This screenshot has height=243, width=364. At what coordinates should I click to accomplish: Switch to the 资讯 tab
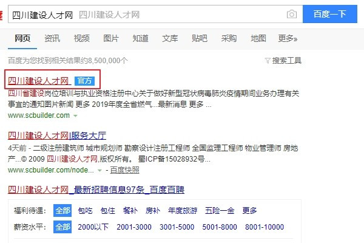(x=52, y=38)
